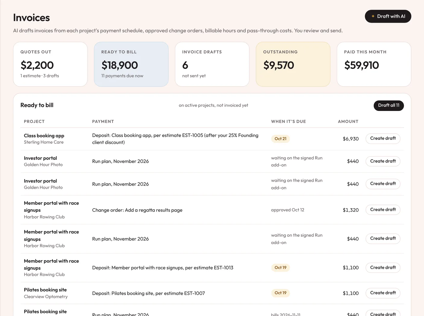The width and height of the screenshot is (424, 316).
Task: Click 'approved Oct 12' text
Action: tap(288, 210)
